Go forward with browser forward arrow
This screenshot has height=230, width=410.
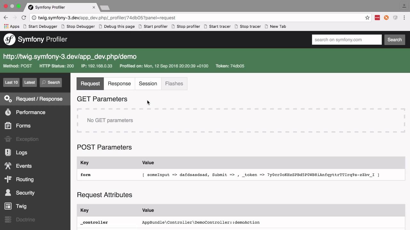click(x=15, y=18)
